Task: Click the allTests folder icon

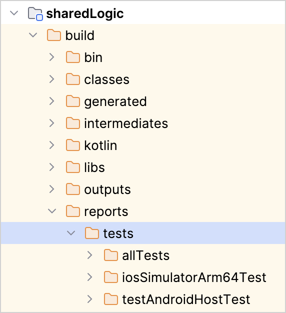Action: (x=111, y=255)
